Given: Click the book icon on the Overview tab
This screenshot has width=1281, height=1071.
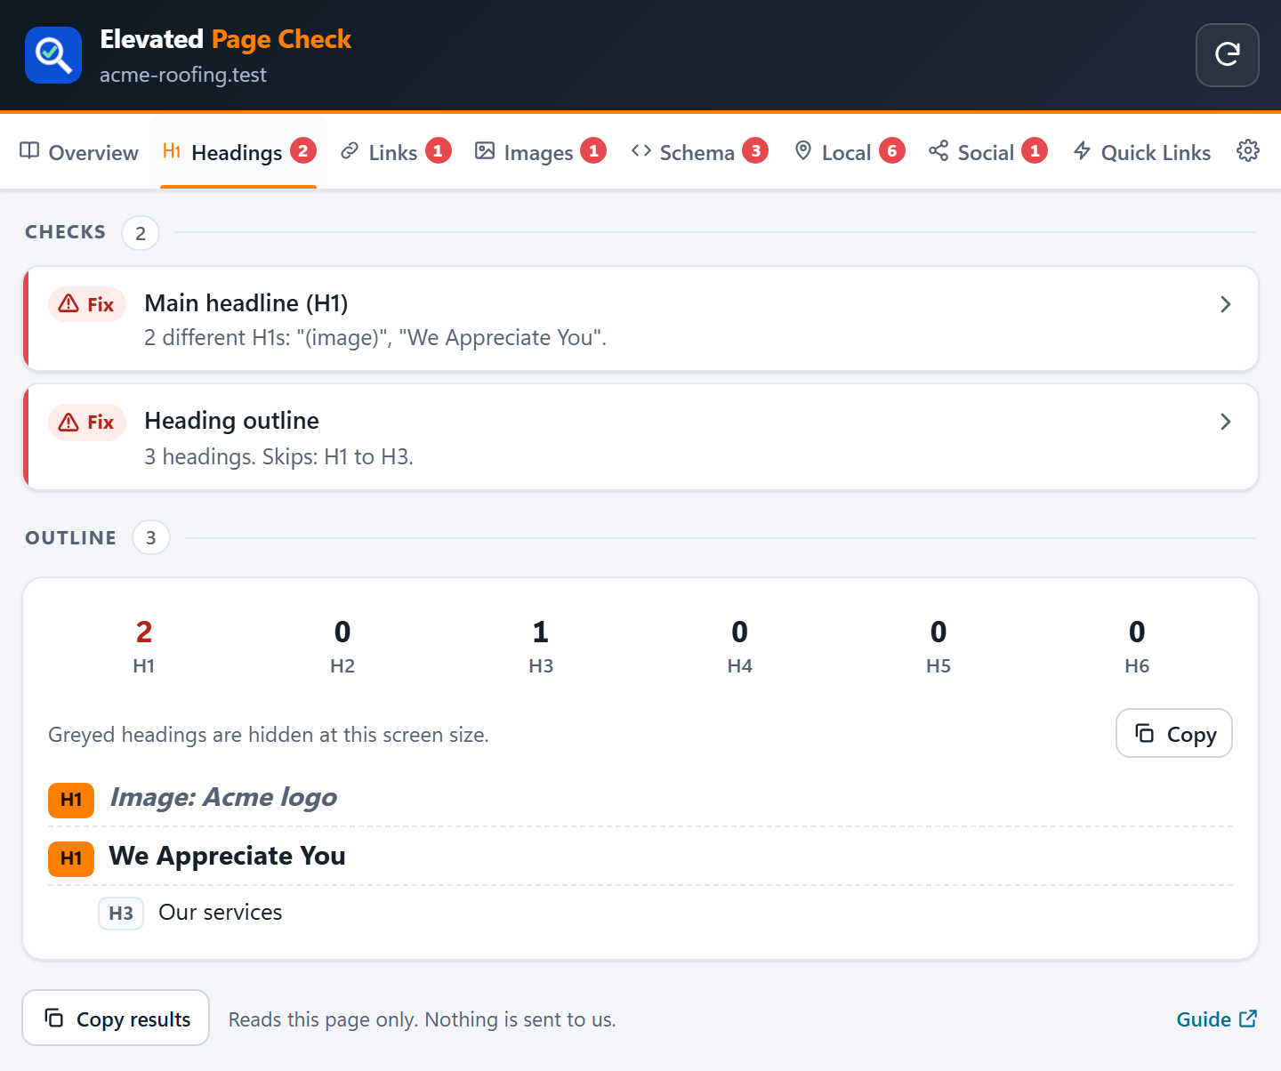Looking at the screenshot, I should pyautogui.click(x=29, y=151).
